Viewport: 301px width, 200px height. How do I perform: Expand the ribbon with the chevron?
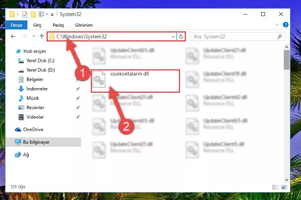point(277,25)
